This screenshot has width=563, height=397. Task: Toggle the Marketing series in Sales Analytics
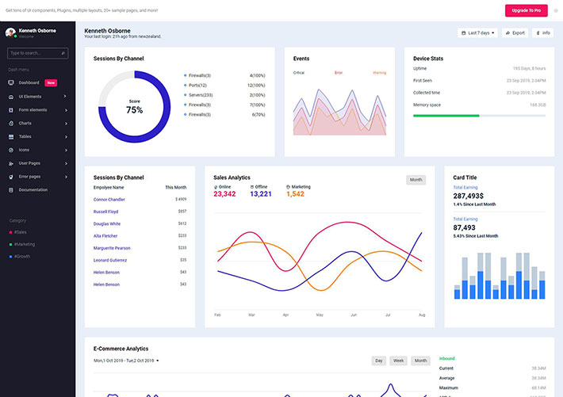click(299, 187)
